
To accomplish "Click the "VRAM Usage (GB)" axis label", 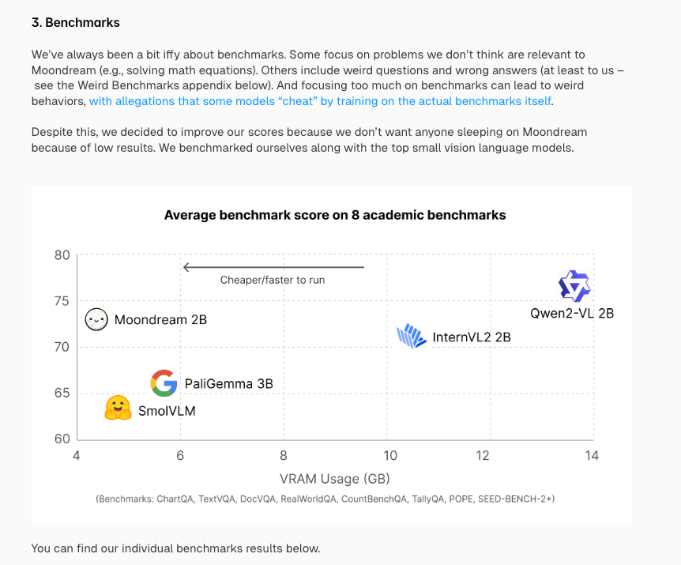I will tap(334, 479).
